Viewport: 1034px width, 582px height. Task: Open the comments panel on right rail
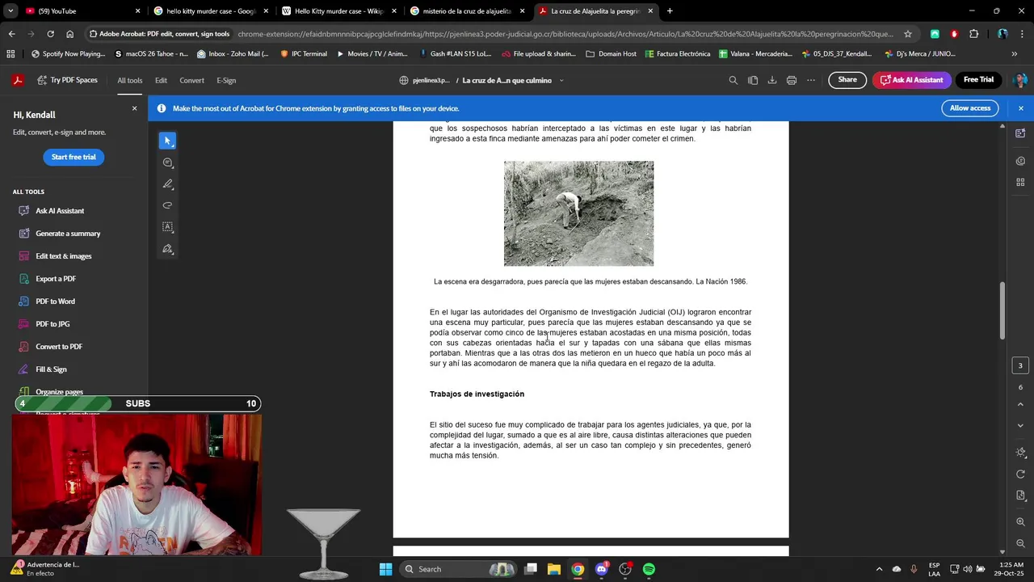(1020, 161)
